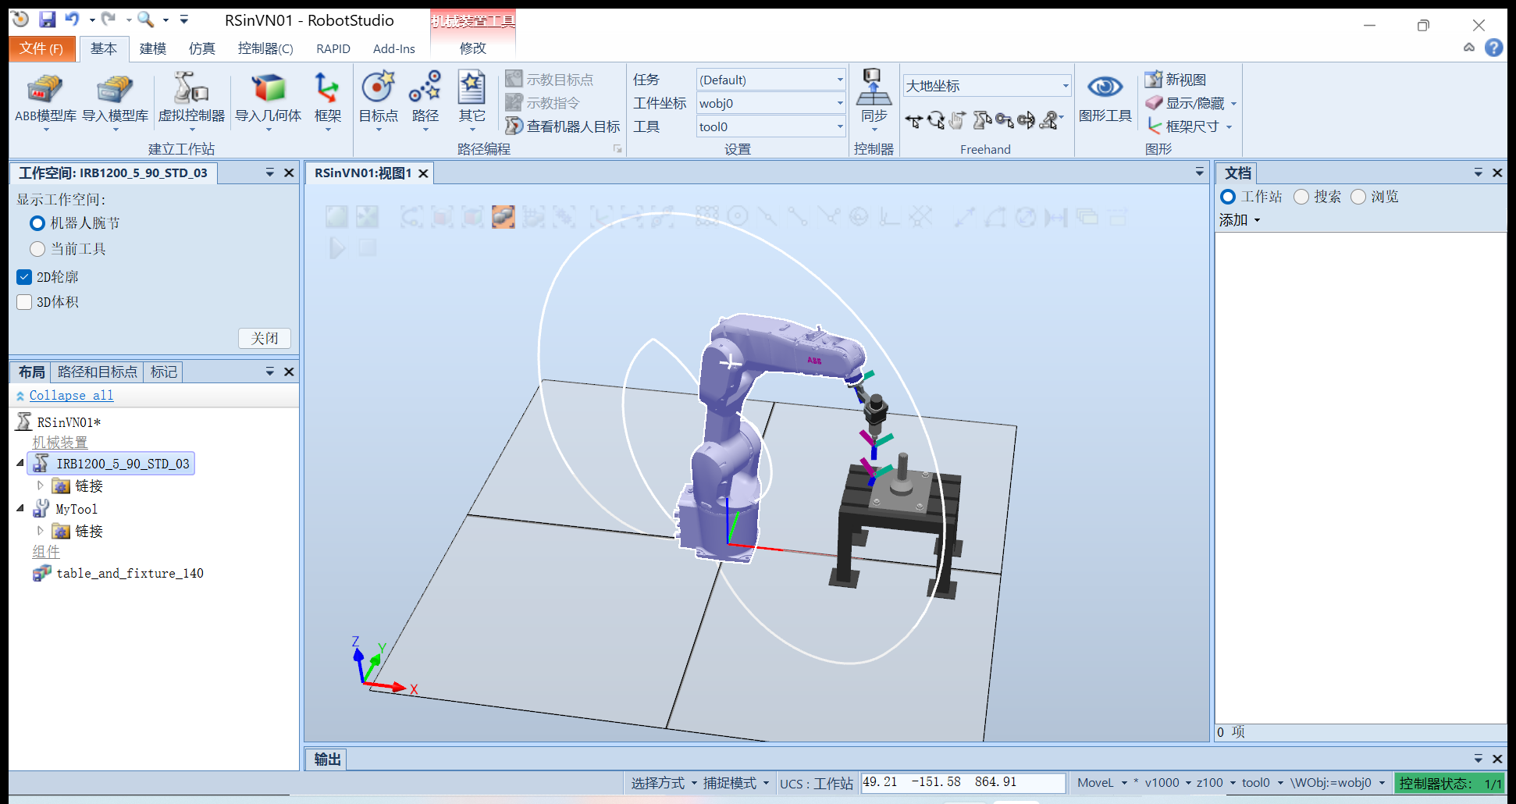Viewport: 1516px width, 804px height.
Task: Select the 搜索 radio button
Action: point(1301,197)
